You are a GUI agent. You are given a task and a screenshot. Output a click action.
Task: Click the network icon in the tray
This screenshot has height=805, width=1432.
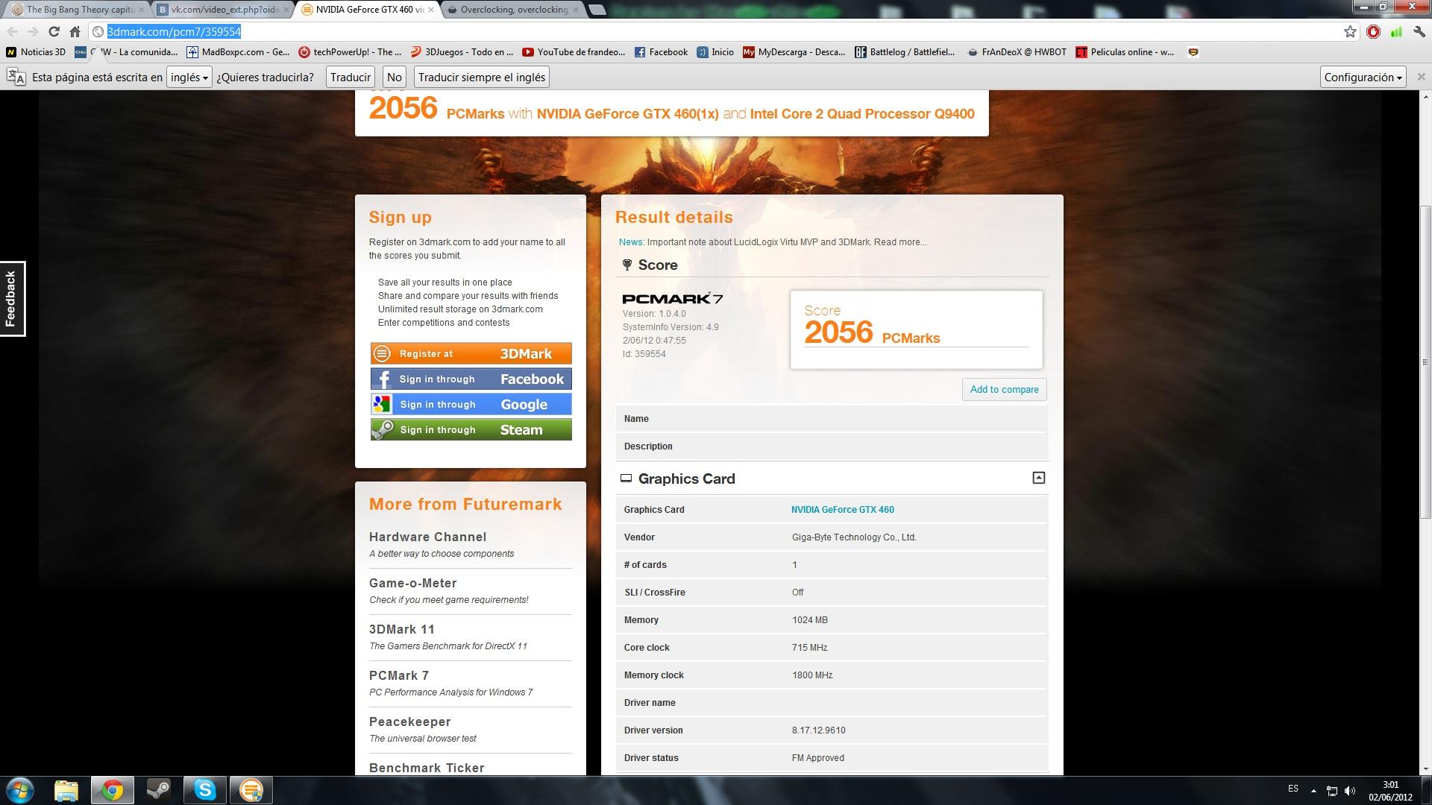coord(1331,791)
